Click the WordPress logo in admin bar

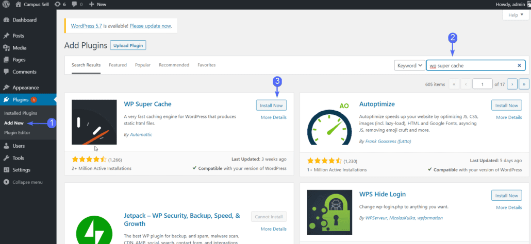[6, 5]
